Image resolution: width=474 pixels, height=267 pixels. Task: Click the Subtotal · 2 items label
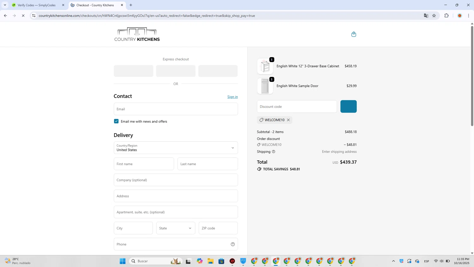tap(270, 132)
